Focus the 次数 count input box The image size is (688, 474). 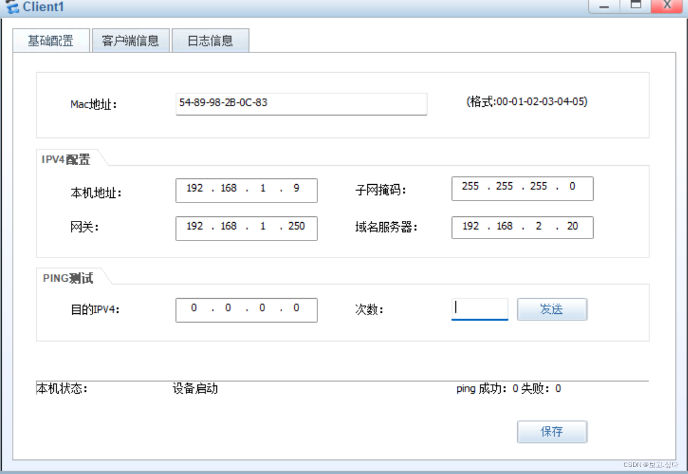coord(479,309)
